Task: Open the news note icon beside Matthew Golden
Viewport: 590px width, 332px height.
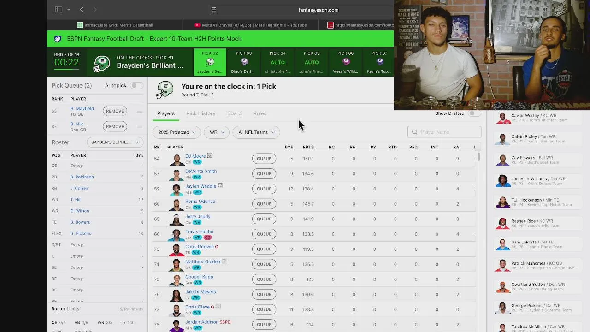Action: 224,261
